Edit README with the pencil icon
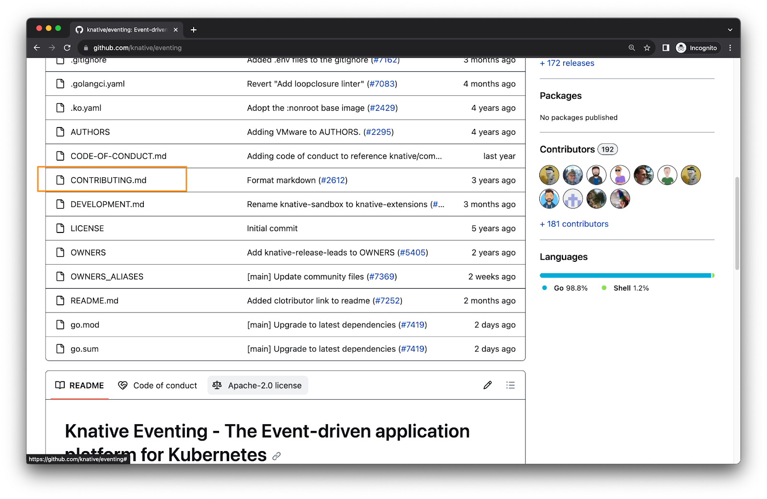Image resolution: width=767 pixels, height=499 pixels. pos(488,385)
